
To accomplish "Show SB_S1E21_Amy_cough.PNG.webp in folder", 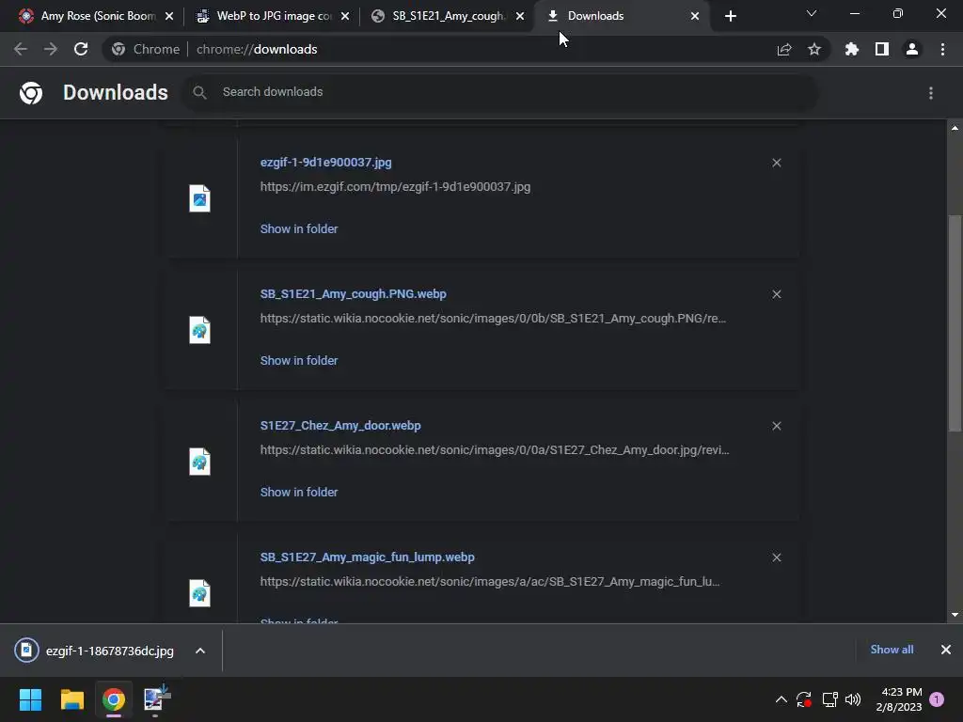I will [x=299, y=360].
